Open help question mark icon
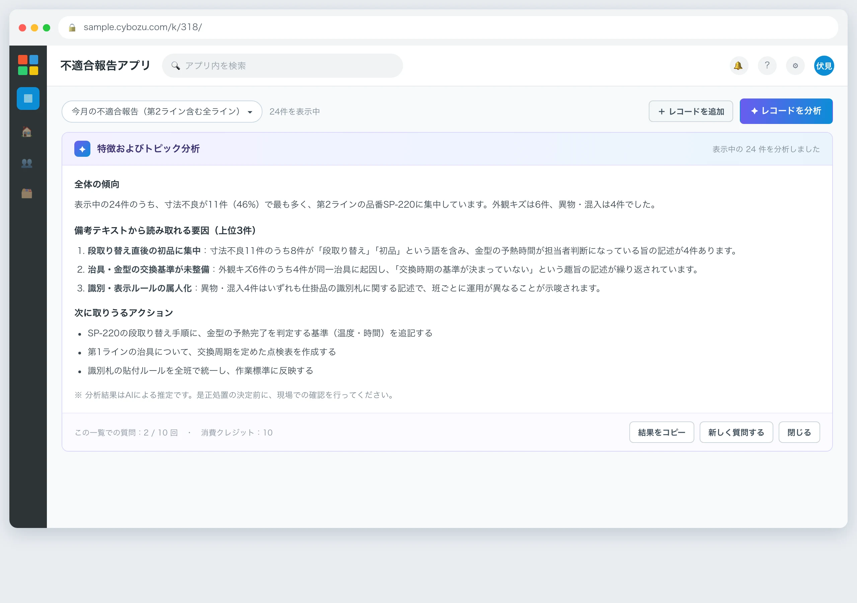Viewport: 857px width, 603px height. pos(767,65)
